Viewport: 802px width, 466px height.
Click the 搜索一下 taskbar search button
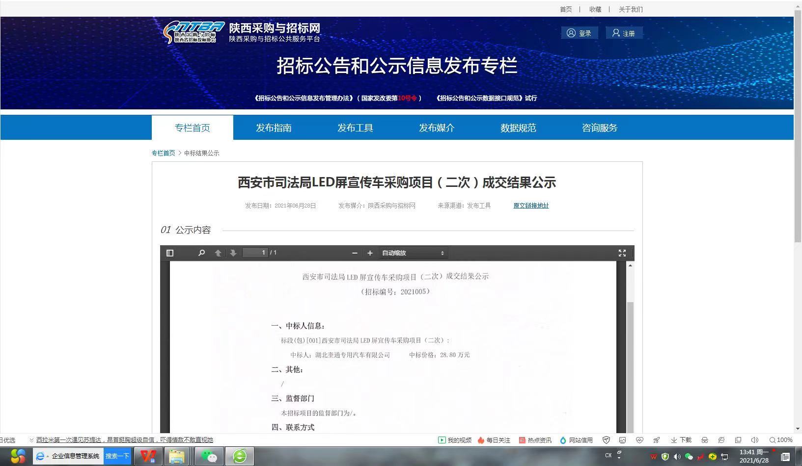point(117,456)
